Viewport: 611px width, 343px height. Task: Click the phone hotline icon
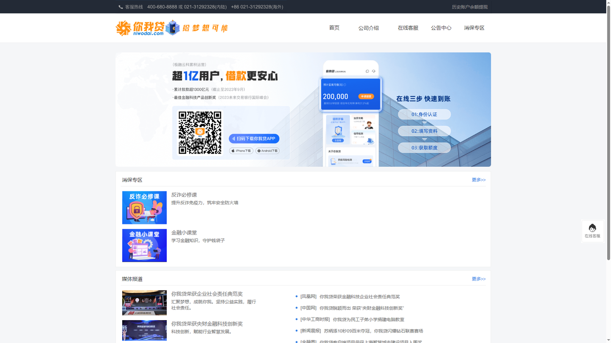point(121,7)
